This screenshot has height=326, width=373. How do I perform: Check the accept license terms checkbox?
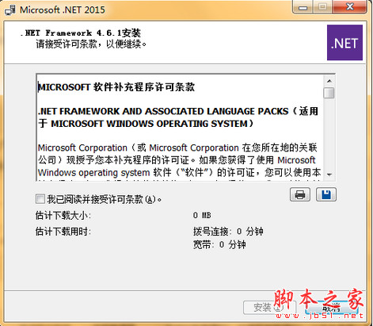point(40,199)
